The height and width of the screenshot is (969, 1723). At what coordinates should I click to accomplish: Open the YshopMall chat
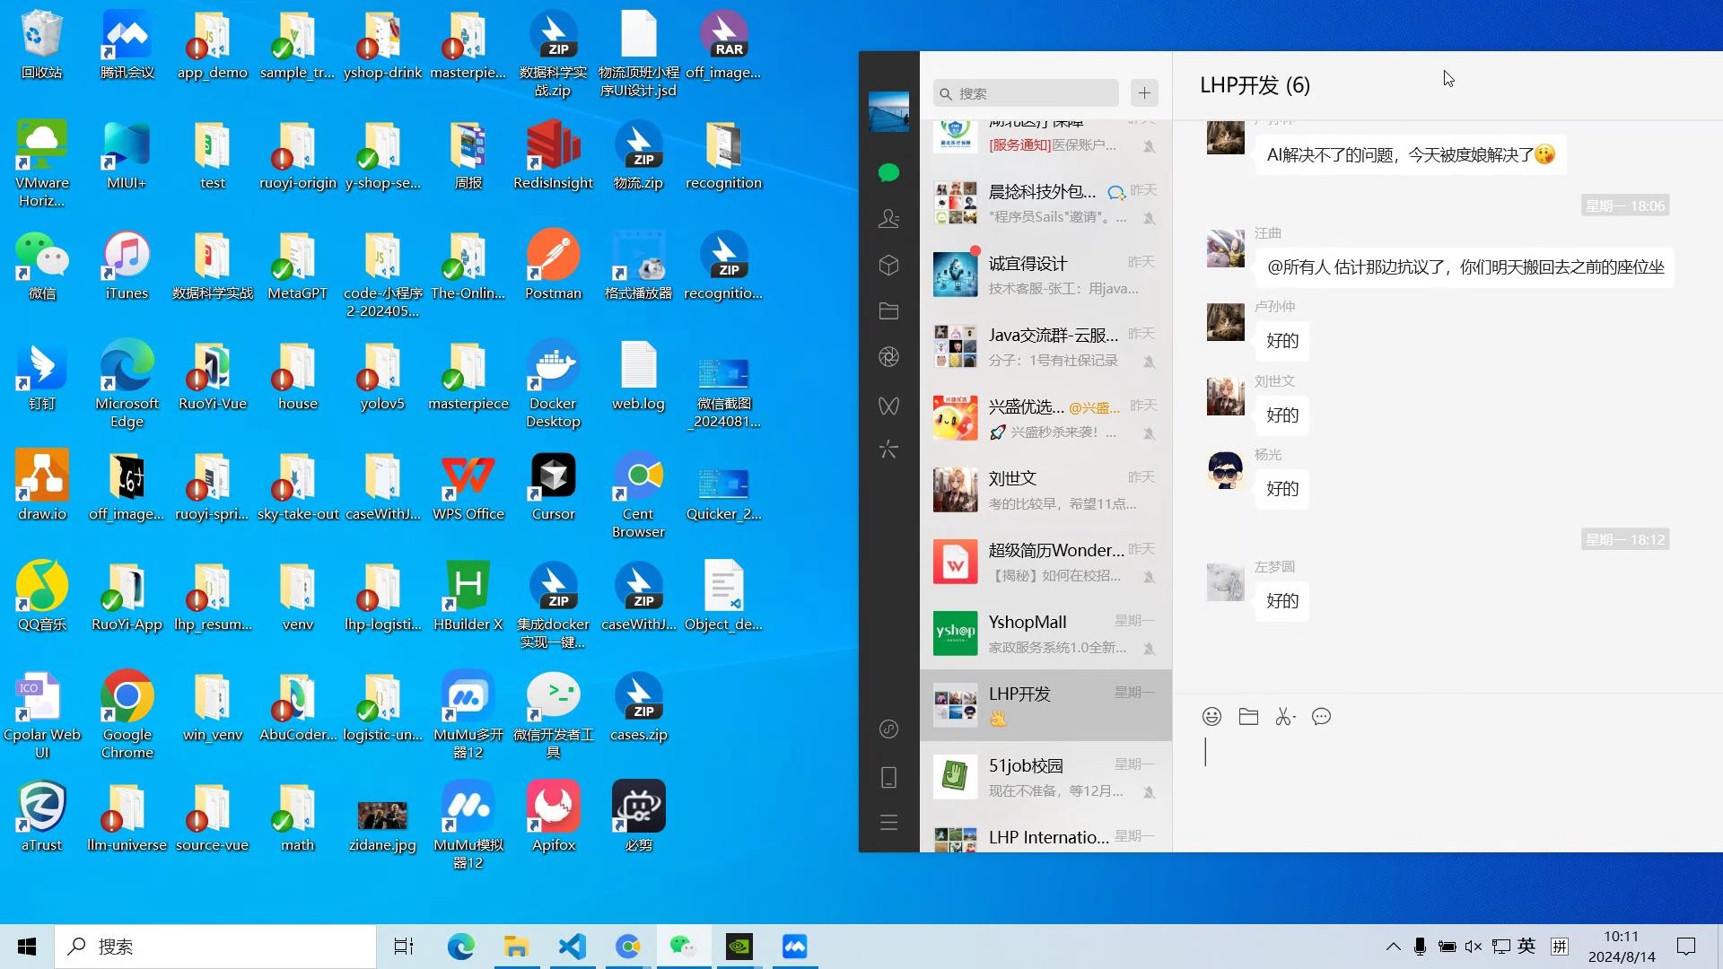pyautogui.click(x=1045, y=633)
